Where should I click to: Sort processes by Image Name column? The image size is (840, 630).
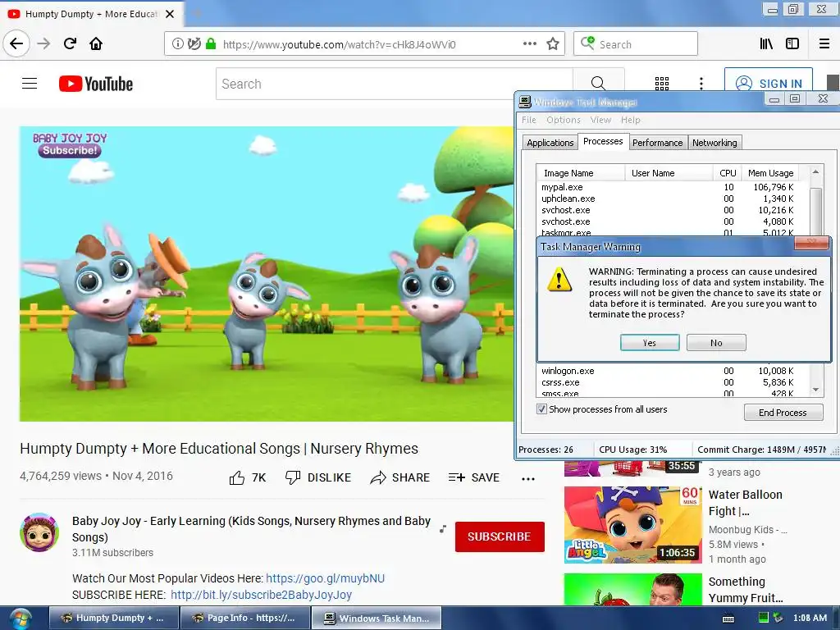[x=581, y=173]
